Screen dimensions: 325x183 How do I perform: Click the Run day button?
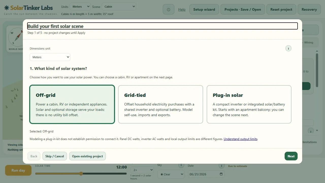click(18, 170)
